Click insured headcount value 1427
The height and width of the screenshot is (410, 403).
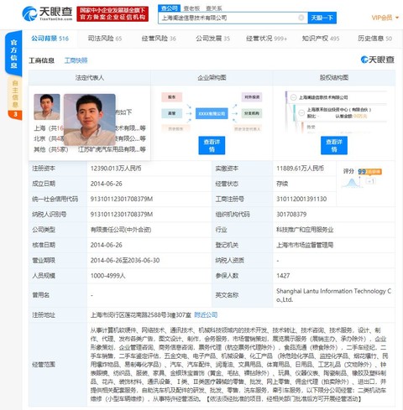pos(283,276)
